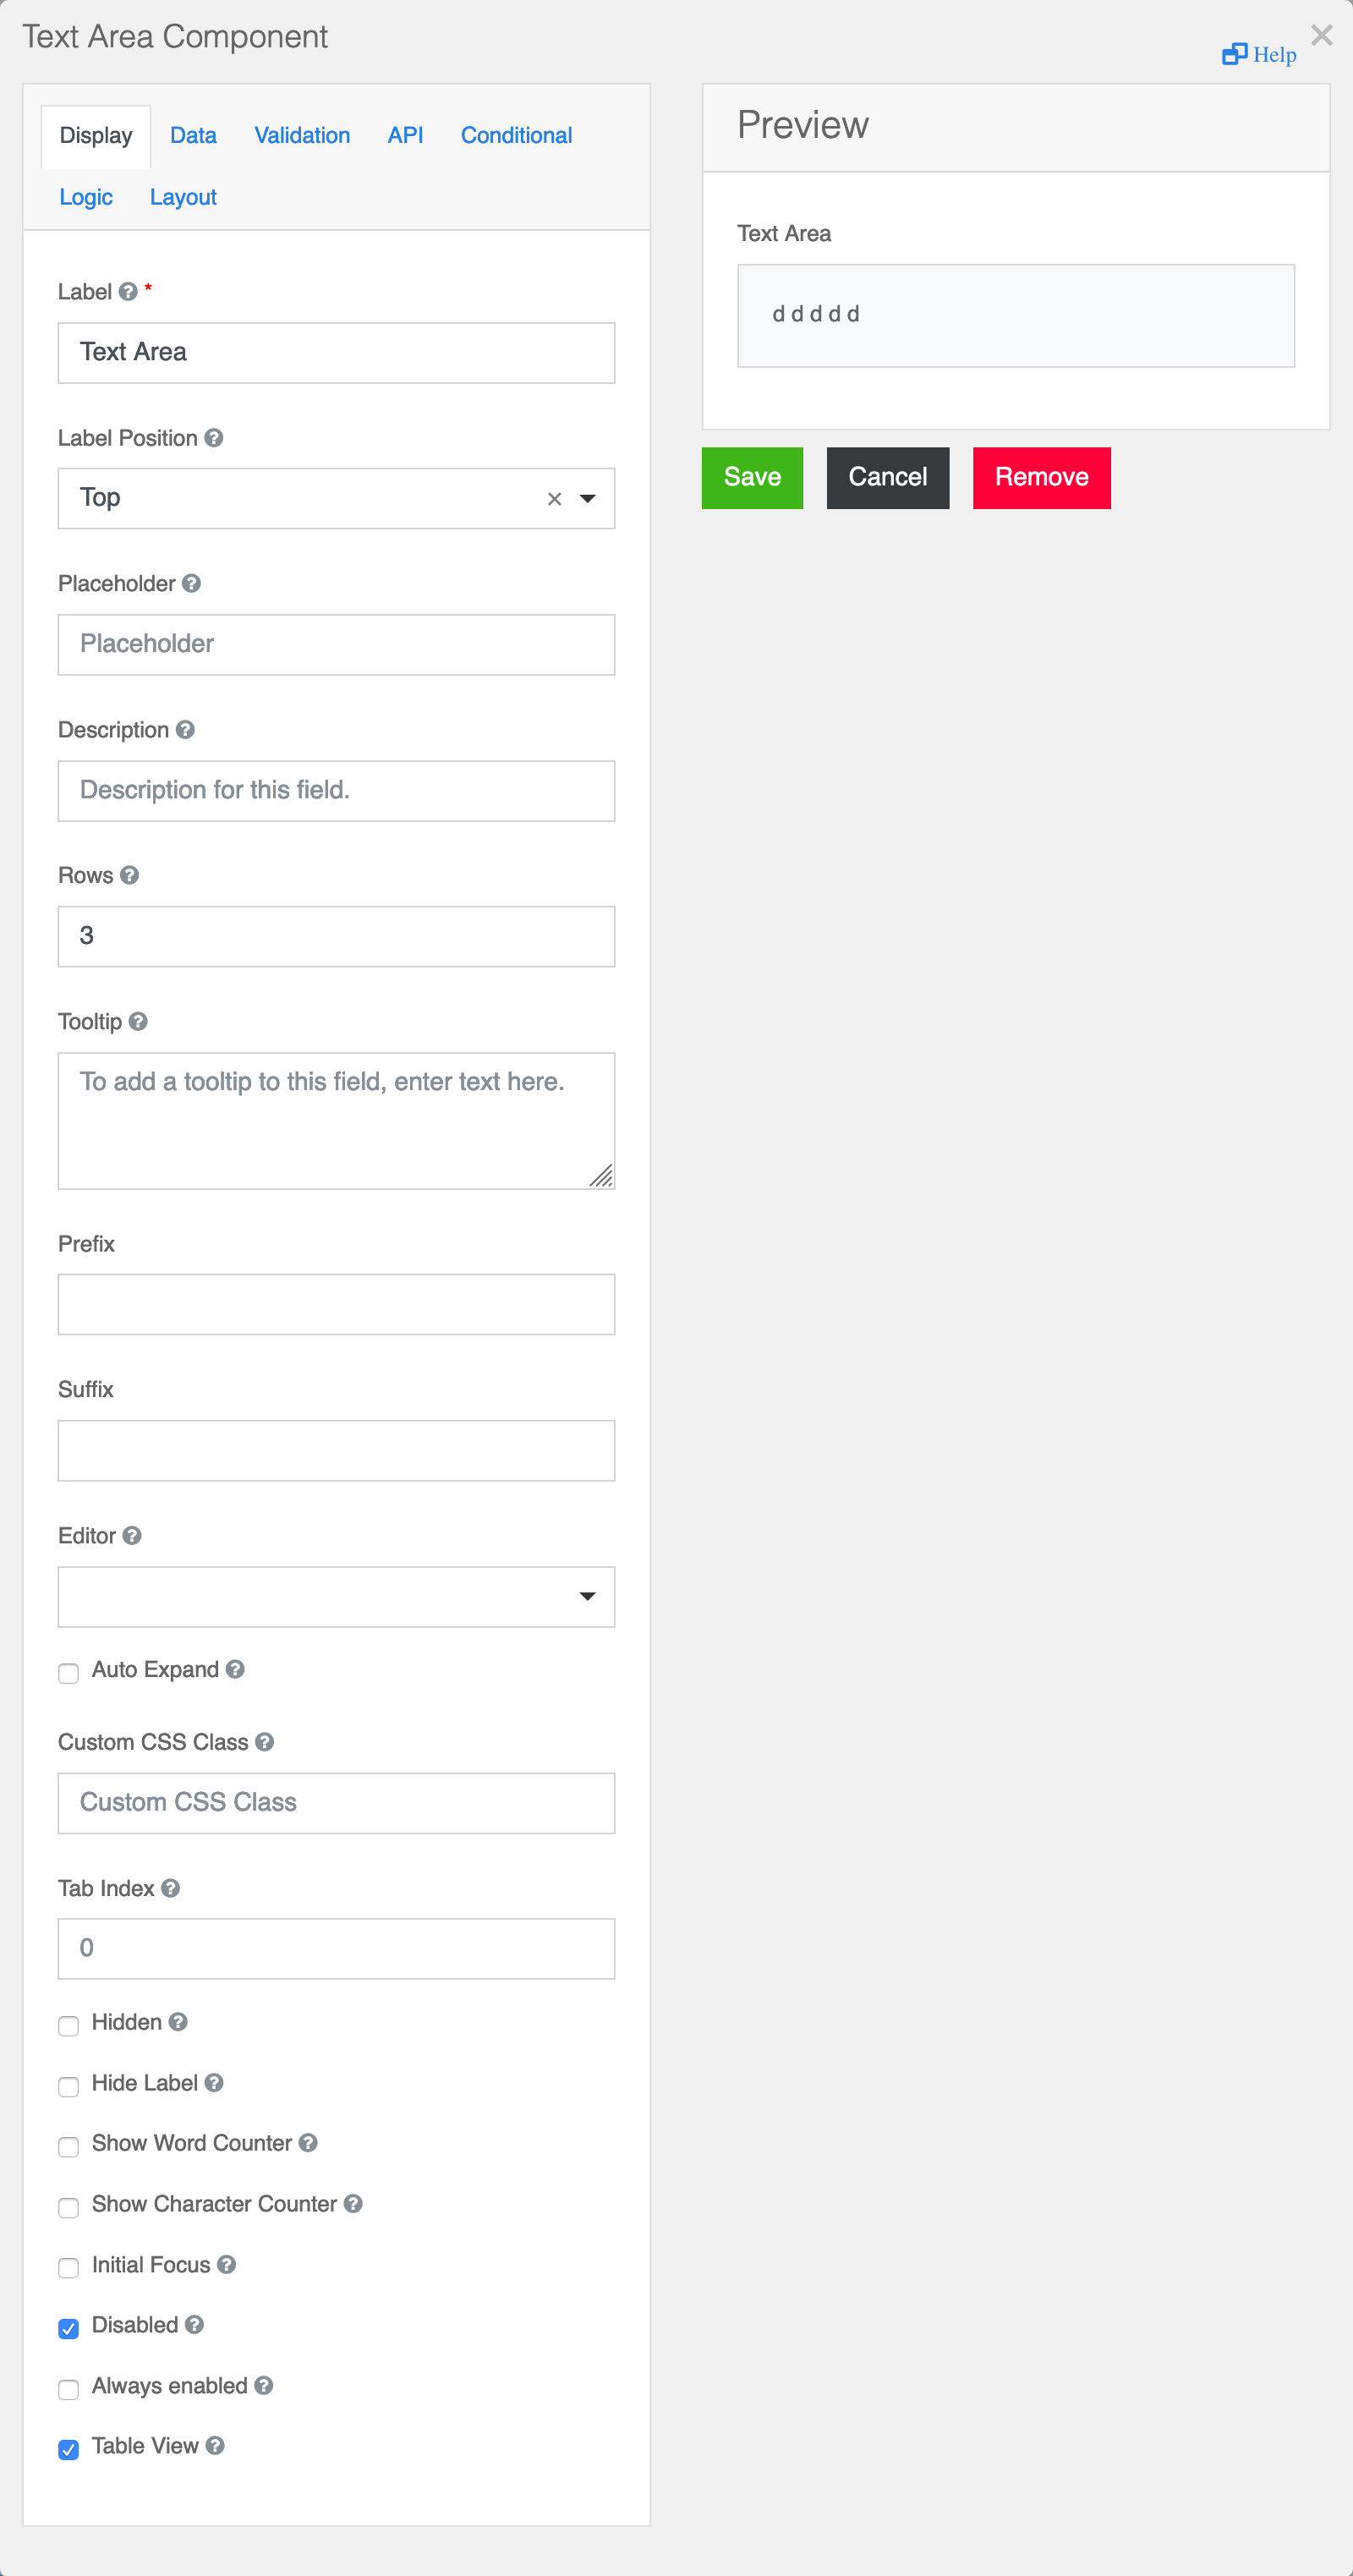Click the help icon beside Show Word Counter

[x=308, y=2143]
